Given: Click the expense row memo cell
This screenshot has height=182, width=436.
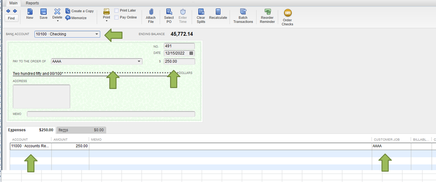Looking at the screenshot, I should pyautogui.click(x=230, y=146).
